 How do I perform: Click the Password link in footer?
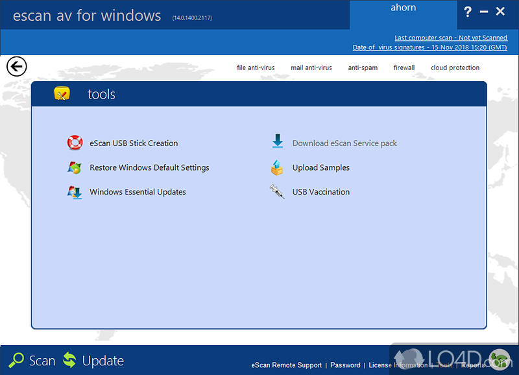(345, 365)
